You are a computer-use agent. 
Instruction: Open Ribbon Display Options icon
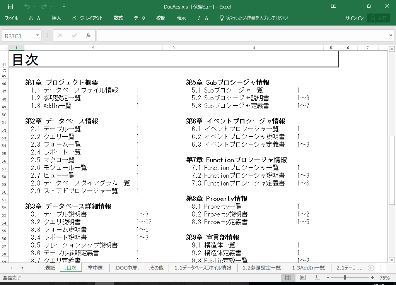pos(333,6)
